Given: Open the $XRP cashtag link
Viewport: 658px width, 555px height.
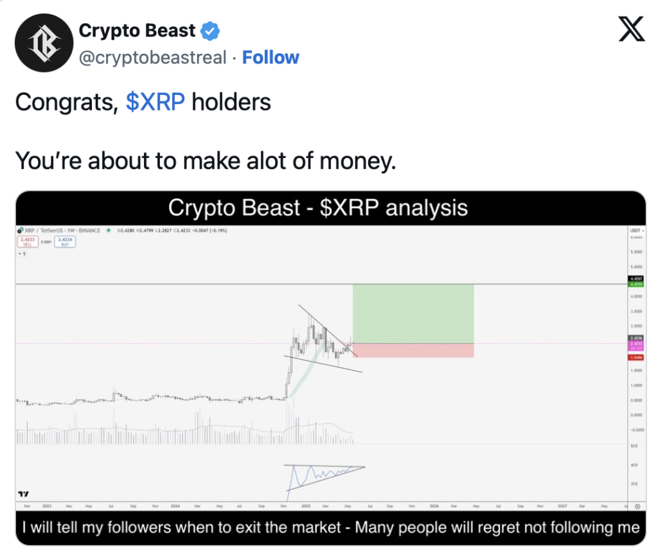Looking at the screenshot, I should click(x=156, y=102).
